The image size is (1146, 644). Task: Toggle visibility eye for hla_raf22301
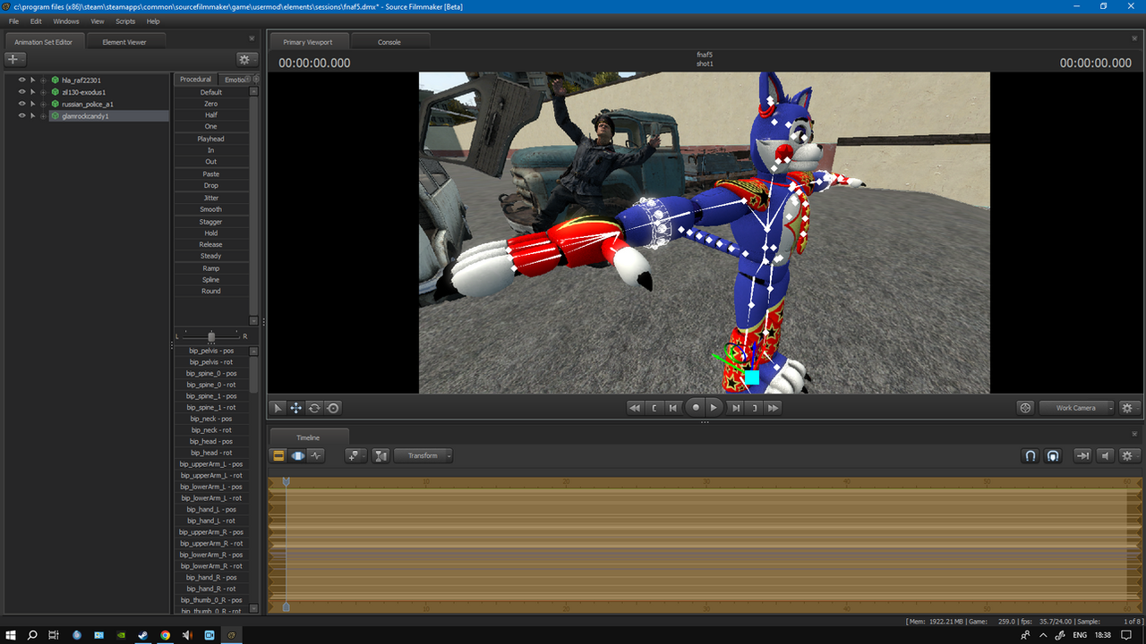pyautogui.click(x=21, y=80)
